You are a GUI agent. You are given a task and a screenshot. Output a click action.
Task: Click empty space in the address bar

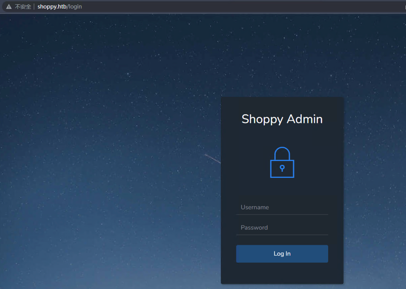pyautogui.click(x=230, y=7)
